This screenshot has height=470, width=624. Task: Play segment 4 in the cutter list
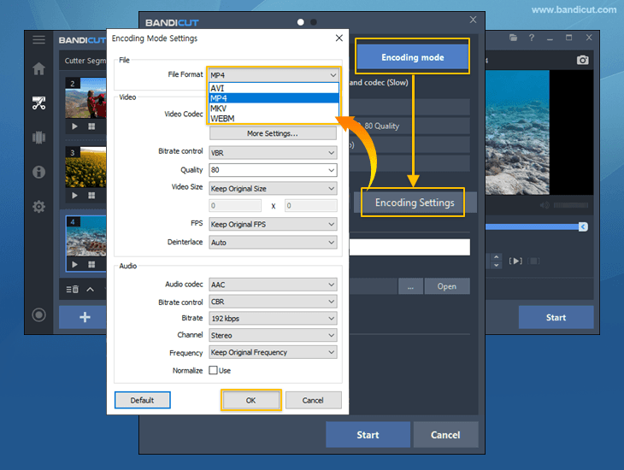74,265
